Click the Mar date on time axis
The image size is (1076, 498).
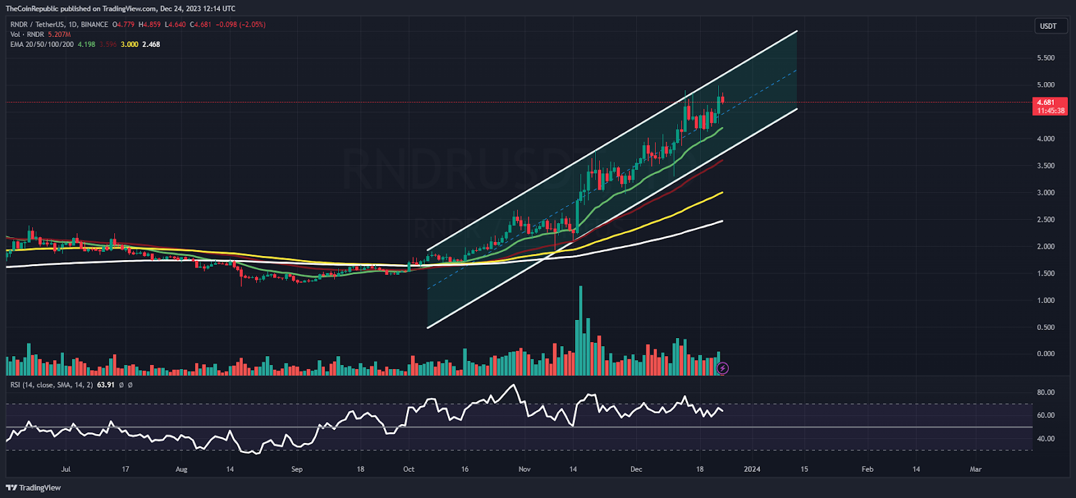pyautogui.click(x=976, y=469)
